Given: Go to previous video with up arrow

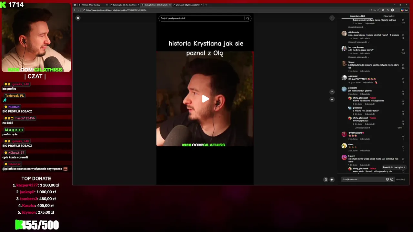Looking at the screenshot, I should 332,92.
